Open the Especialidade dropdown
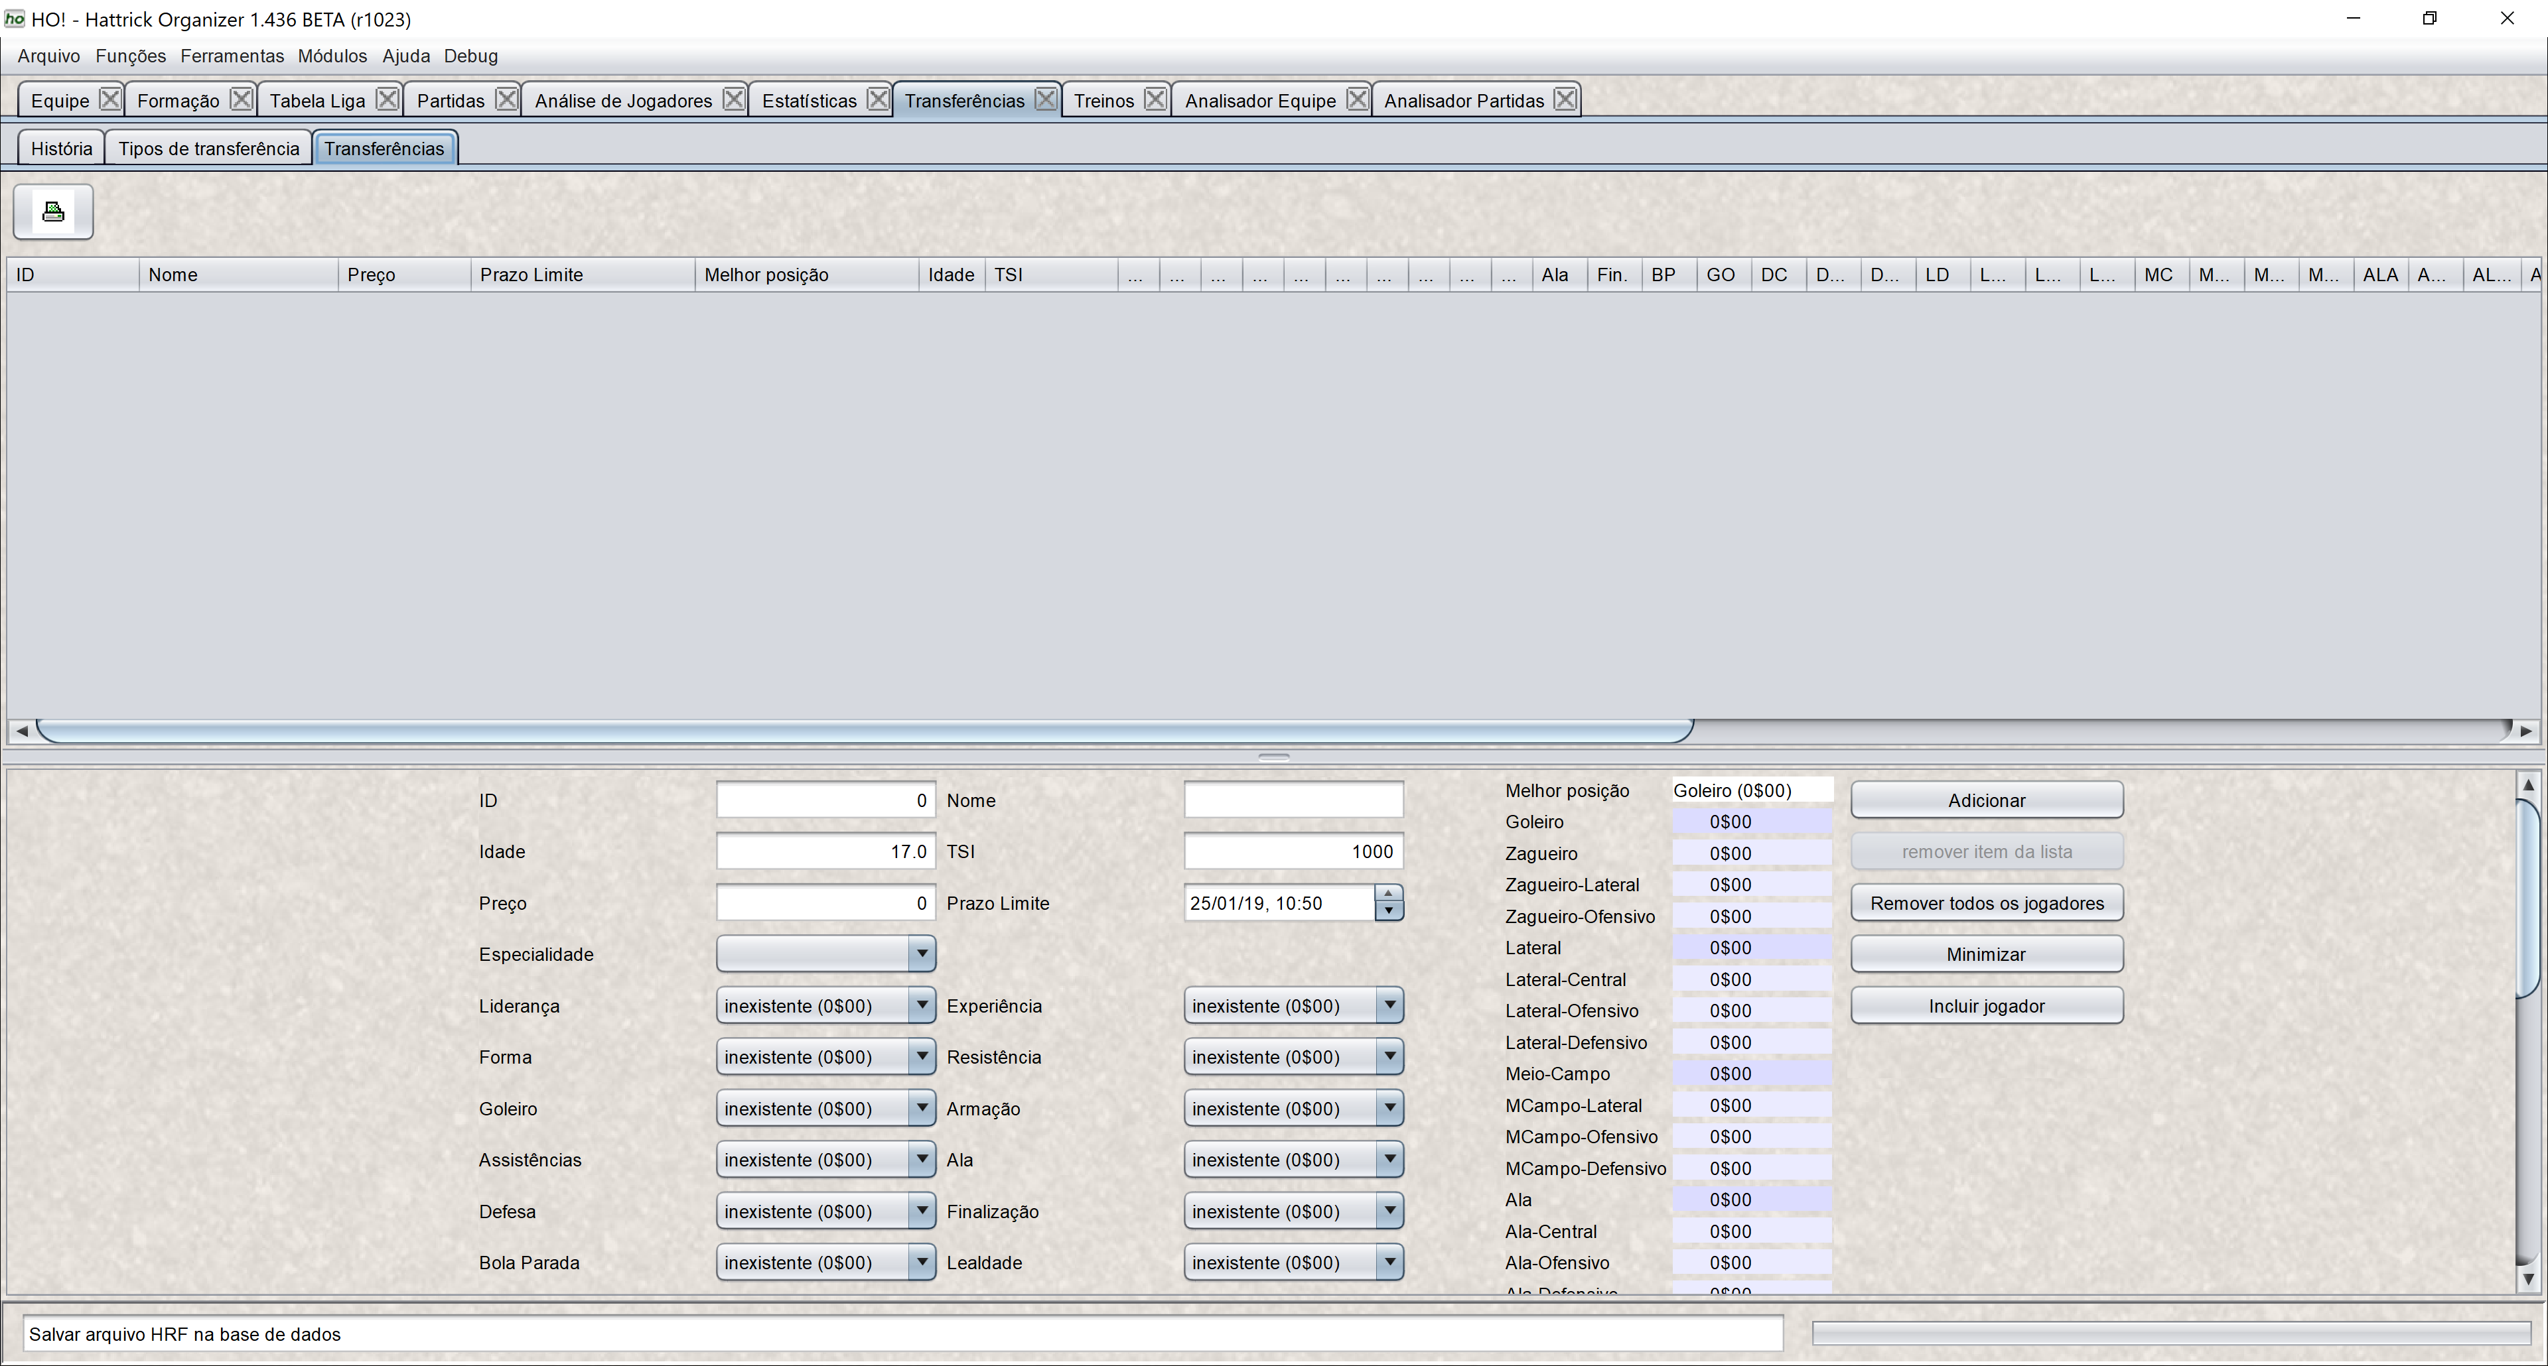This screenshot has width=2548, height=1366. [x=921, y=953]
